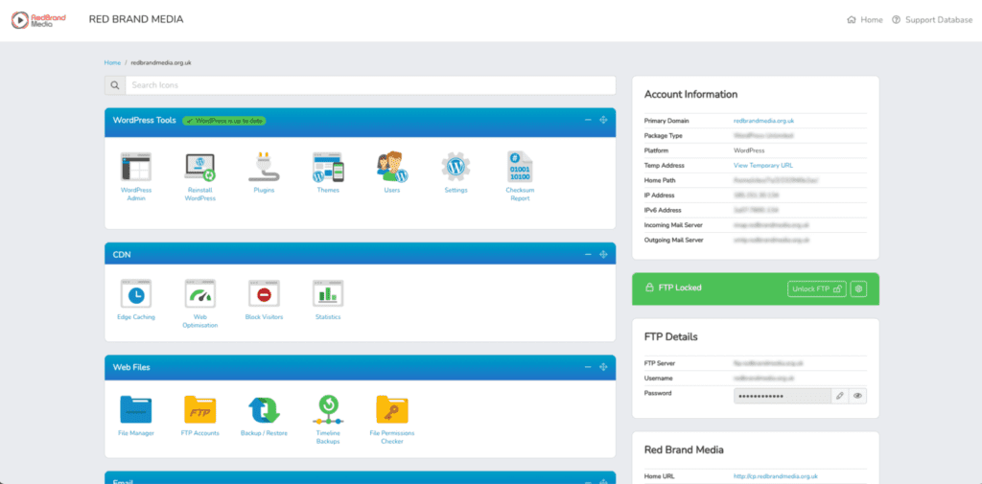Click the Reinstall WordPress icon

(199, 167)
